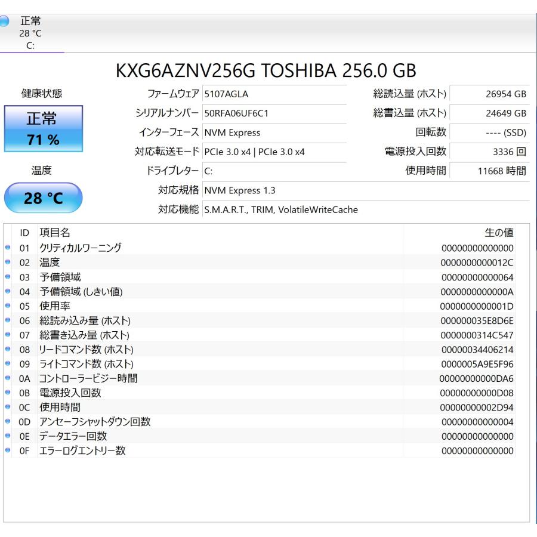Click status dot for row 06 総読み込み量
The height and width of the screenshot is (537, 537).
coord(8,320)
